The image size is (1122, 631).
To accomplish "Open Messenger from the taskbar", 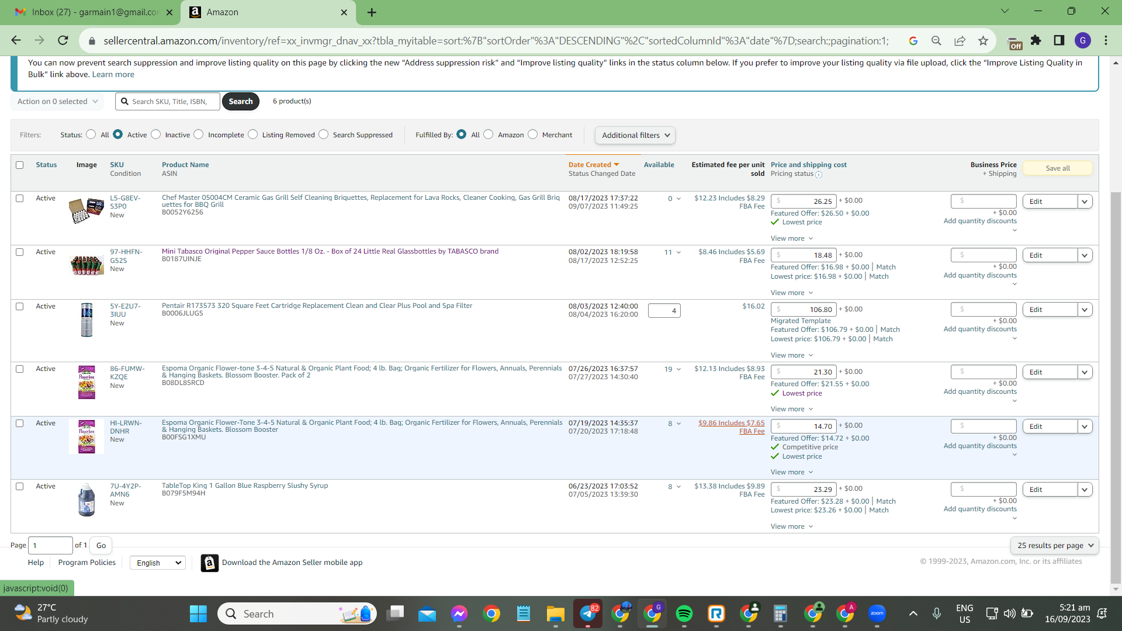I will [459, 613].
